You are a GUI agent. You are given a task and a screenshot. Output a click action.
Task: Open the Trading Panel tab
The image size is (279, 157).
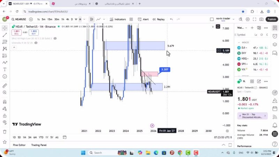[x=39, y=145]
